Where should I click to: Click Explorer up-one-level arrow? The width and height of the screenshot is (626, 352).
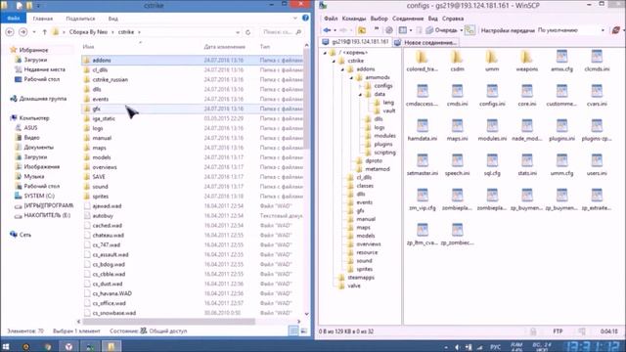point(44,32)
